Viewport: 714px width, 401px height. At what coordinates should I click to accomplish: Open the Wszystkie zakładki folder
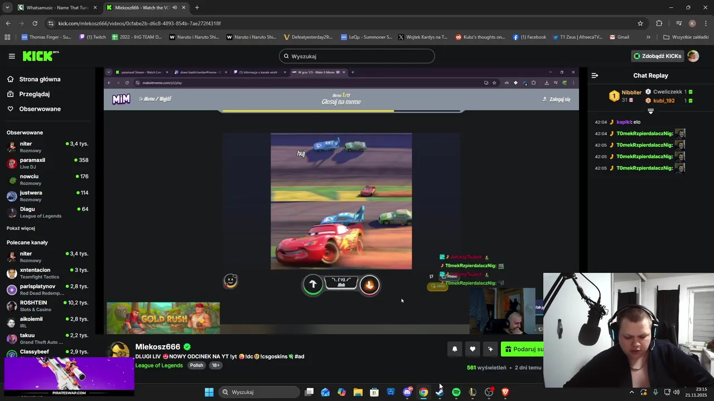[x=686, y=37]
